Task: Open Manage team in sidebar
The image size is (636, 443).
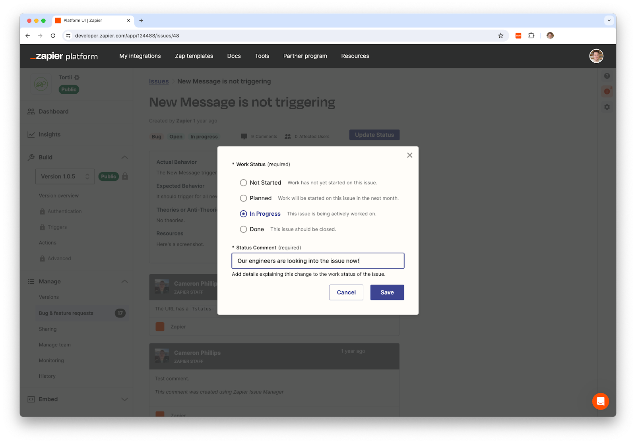Action: pyautogui.click(x=54, y=345)
